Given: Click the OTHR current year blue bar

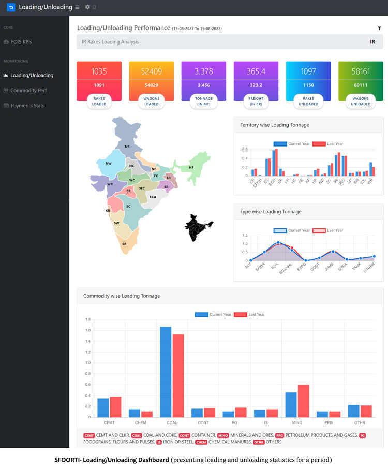Looking at the screenshot, I should [353, 411].
